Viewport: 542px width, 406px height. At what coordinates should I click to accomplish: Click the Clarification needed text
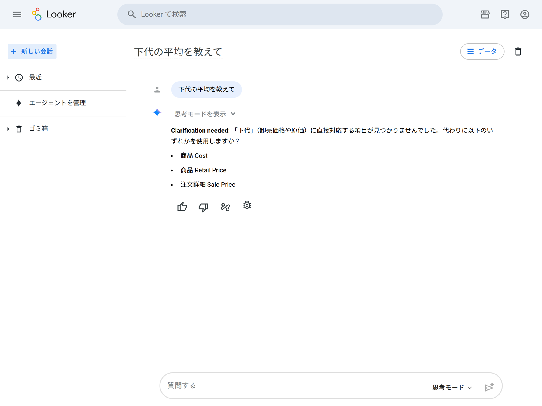[200, 130]
